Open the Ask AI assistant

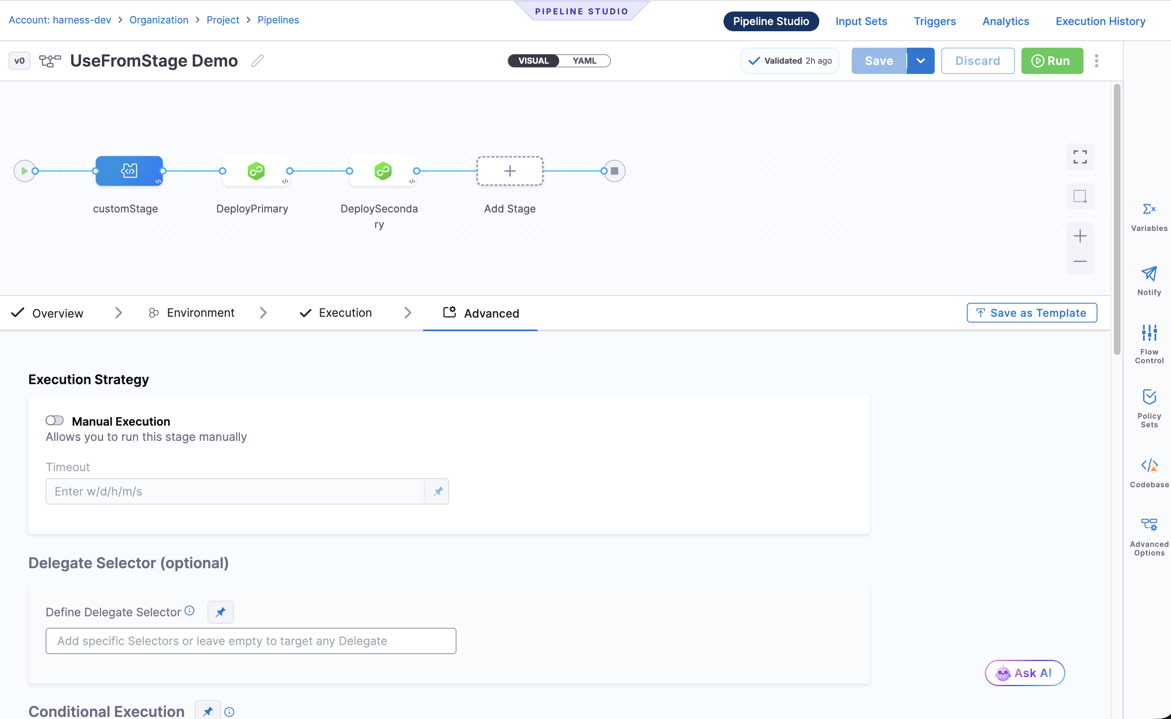coord(1025,673)
